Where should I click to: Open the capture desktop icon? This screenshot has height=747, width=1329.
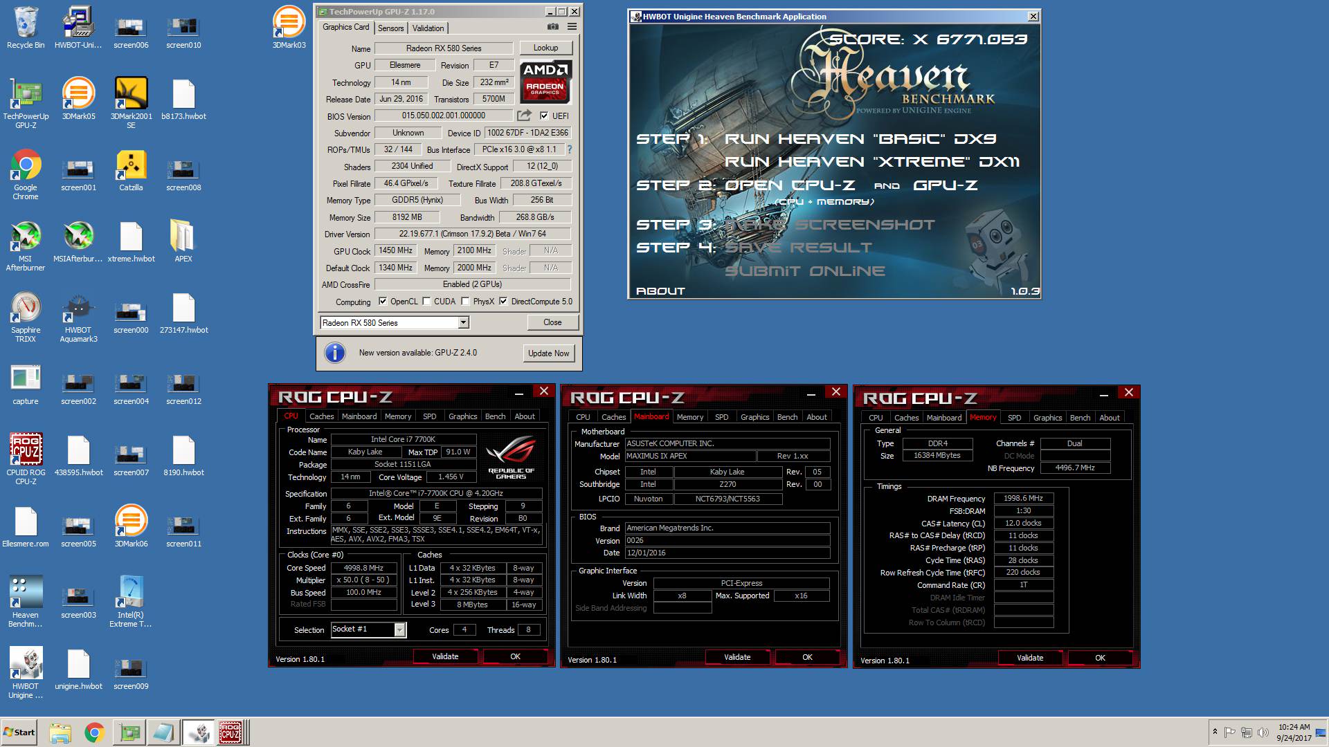(x=26, y=384)
